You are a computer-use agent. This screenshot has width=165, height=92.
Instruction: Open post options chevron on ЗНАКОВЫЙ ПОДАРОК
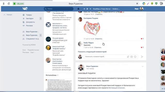click(x=143, y=66)
